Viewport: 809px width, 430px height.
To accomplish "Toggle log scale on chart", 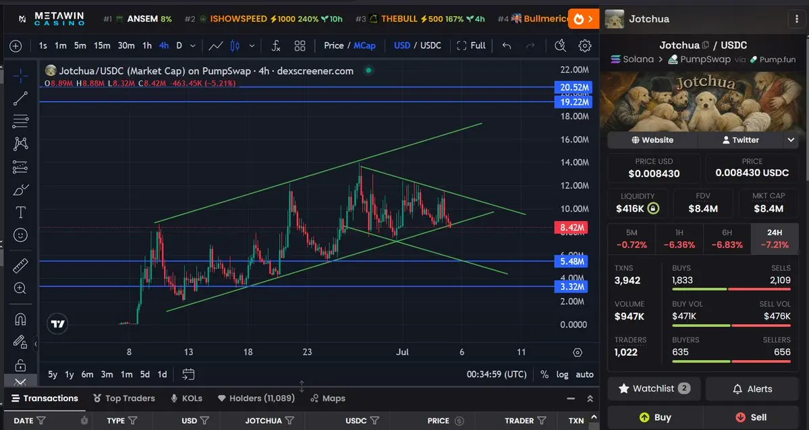I will click(562, 374).
